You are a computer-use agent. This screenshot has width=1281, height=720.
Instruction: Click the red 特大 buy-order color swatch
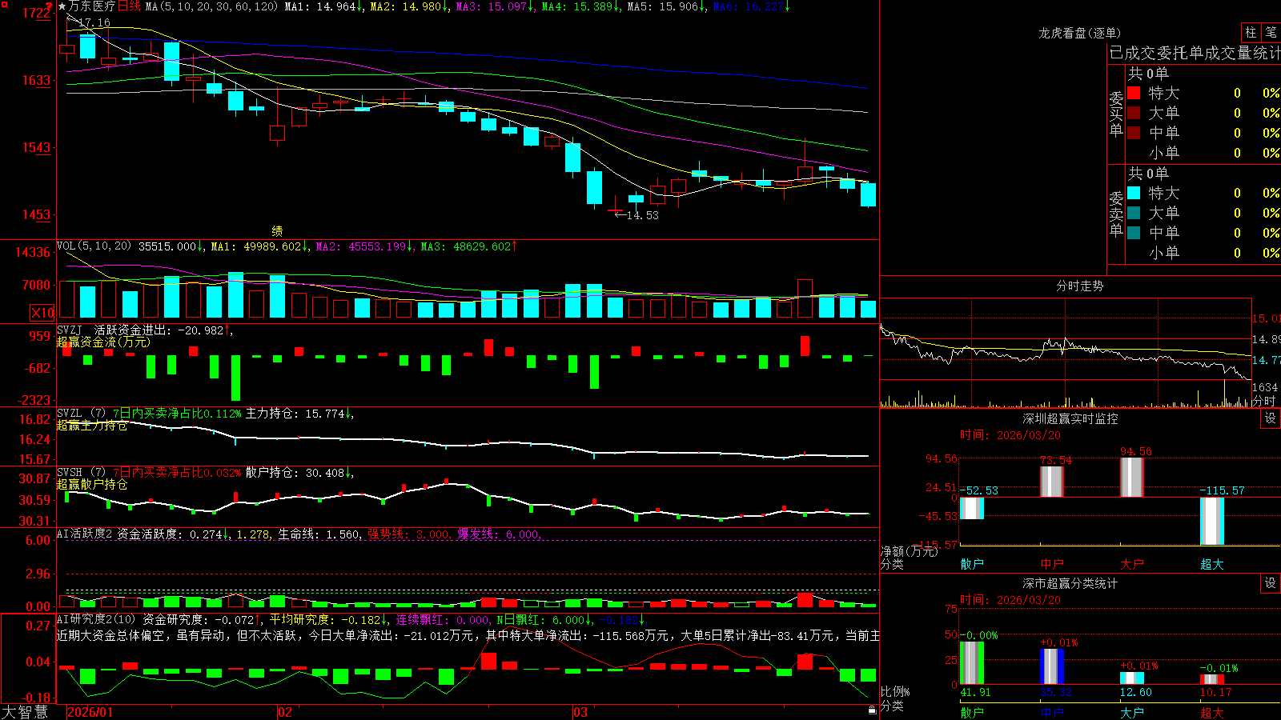(x=1134, y=93)
